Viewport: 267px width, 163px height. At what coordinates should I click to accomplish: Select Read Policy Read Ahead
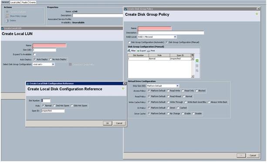coord(168,97)
